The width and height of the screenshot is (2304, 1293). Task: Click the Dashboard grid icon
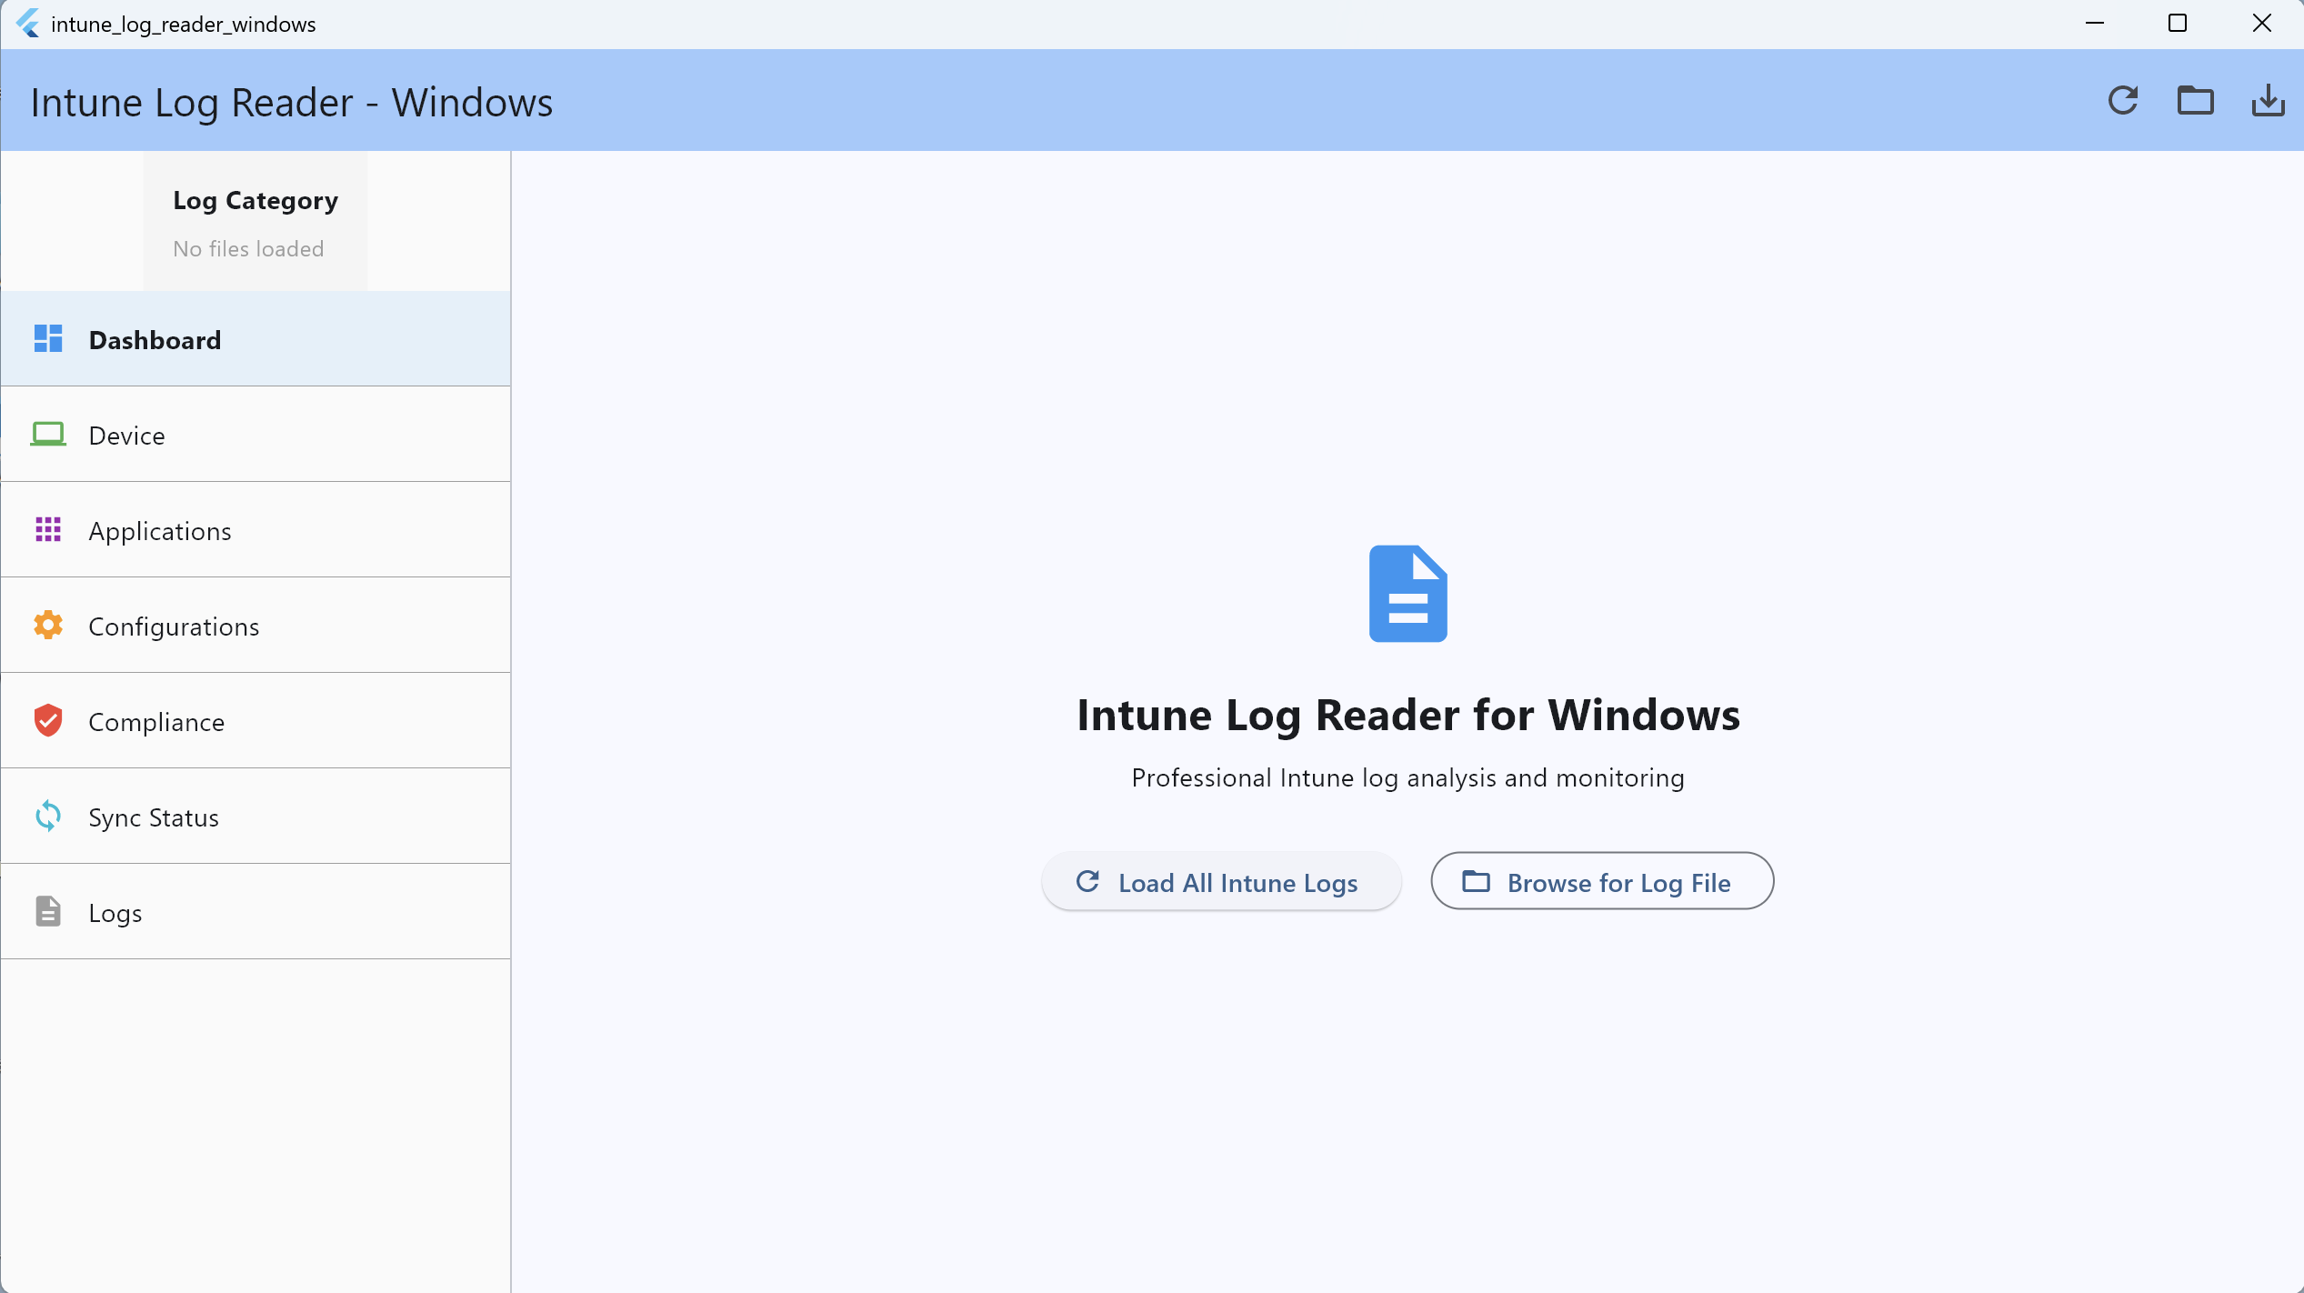48,339
